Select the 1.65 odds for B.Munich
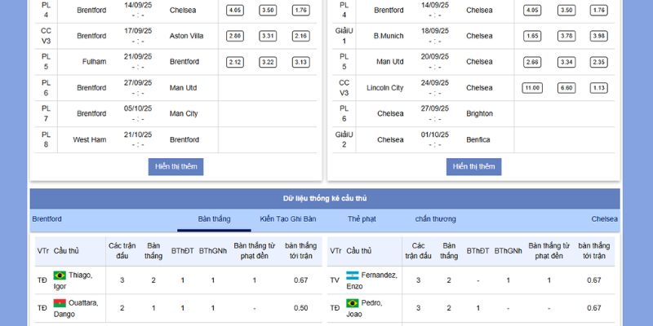 [x=532, y=36]
